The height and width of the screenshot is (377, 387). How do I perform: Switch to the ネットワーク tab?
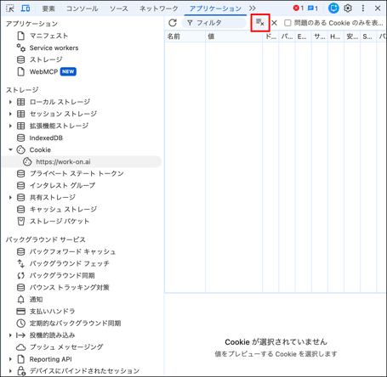tap(159, 8)
